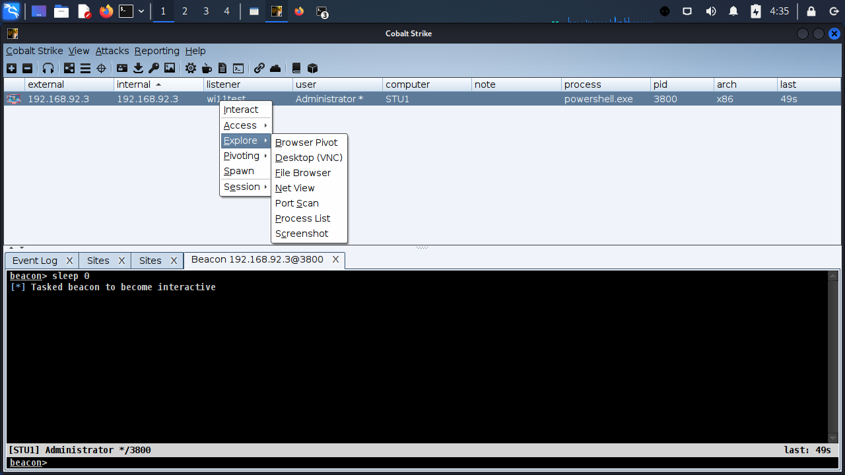Expand the Access submenu
The width and height of the screenshot is (845, 475).
(246, 125)
